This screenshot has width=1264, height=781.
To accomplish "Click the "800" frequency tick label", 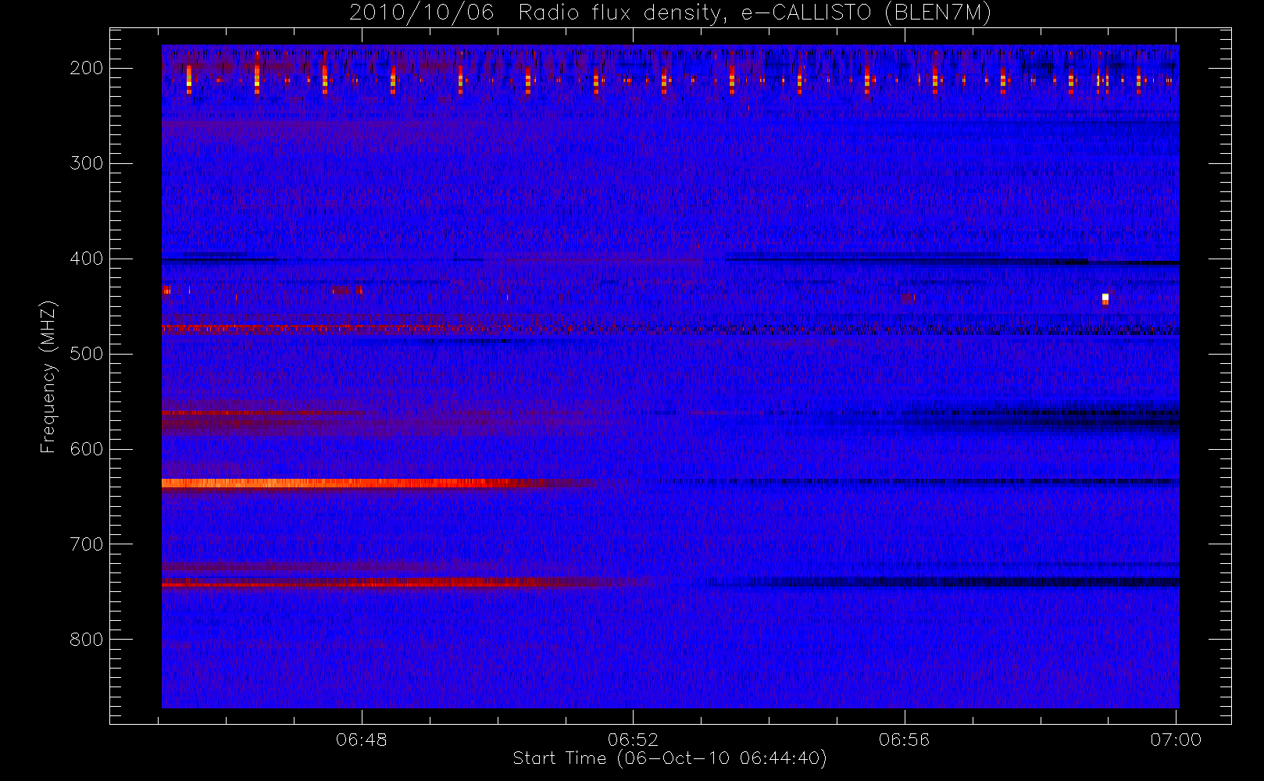I will tap(87, 640).
